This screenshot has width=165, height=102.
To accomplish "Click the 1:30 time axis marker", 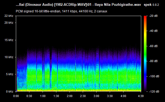I will [x=56, y=96].
